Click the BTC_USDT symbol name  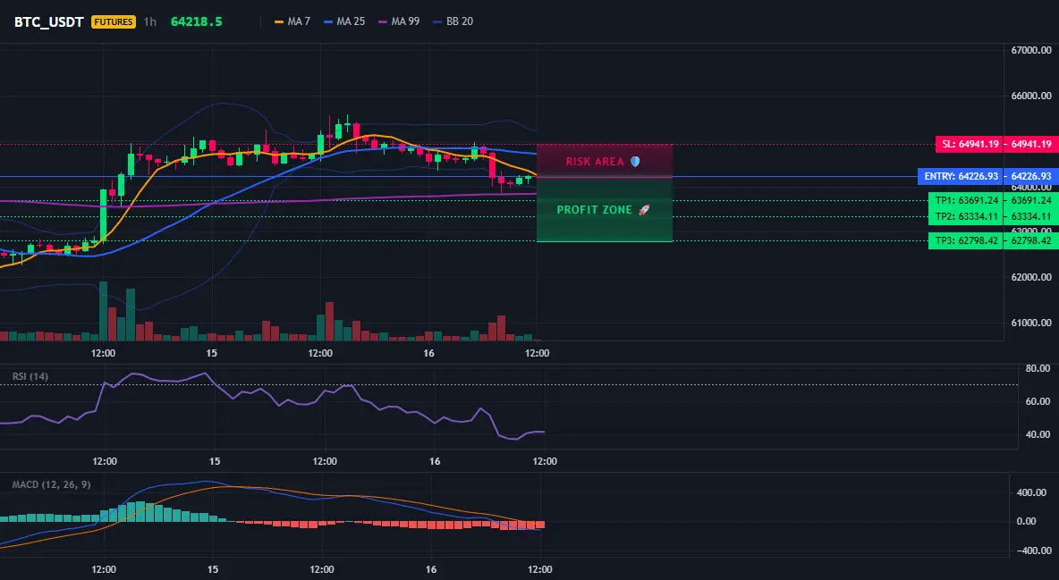(48, 21)
